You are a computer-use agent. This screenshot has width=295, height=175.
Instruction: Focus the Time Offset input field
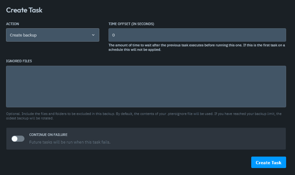(197, 35)
